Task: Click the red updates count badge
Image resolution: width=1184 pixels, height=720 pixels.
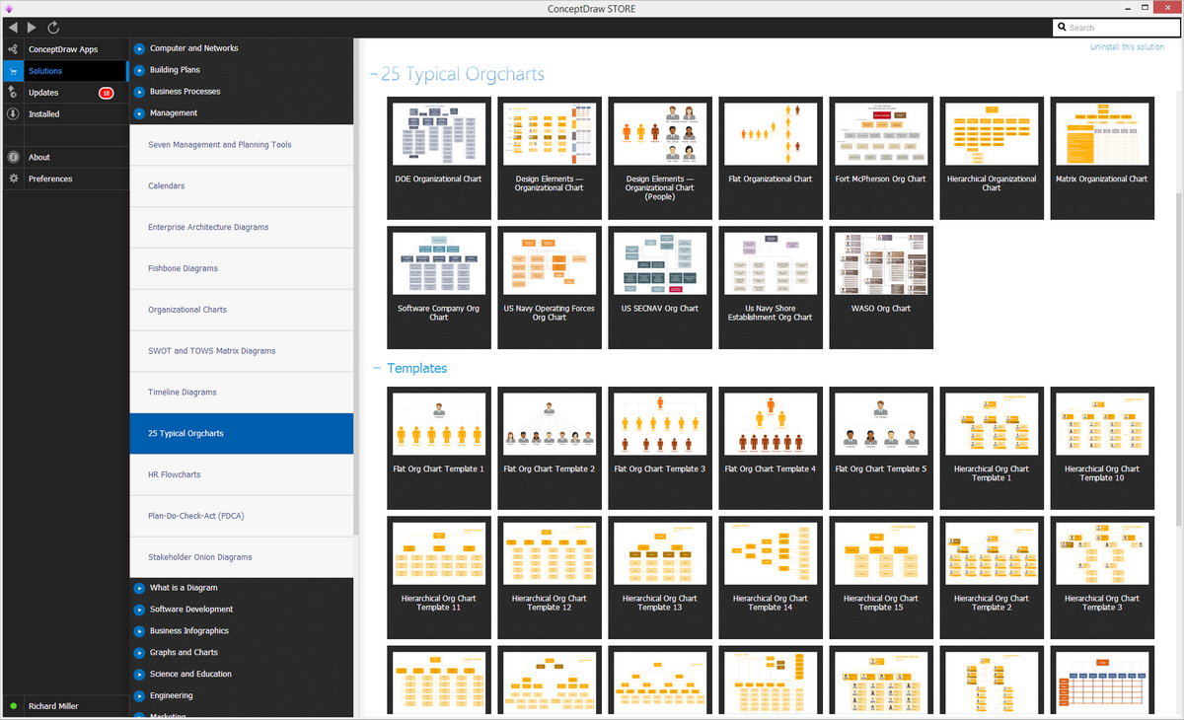Action: (107, 93)
